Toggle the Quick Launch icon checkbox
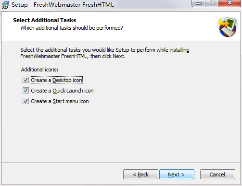 [25, 91]
